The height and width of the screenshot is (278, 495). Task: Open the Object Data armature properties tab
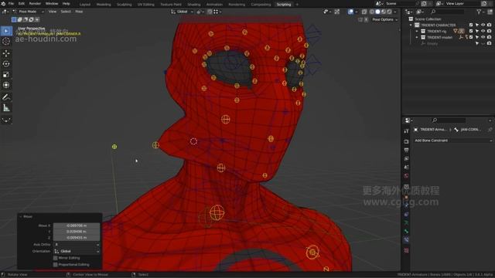(406, 222)
